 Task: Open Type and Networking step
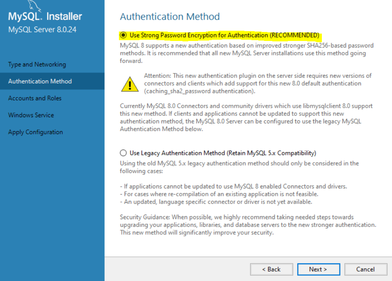click(37, 64)
